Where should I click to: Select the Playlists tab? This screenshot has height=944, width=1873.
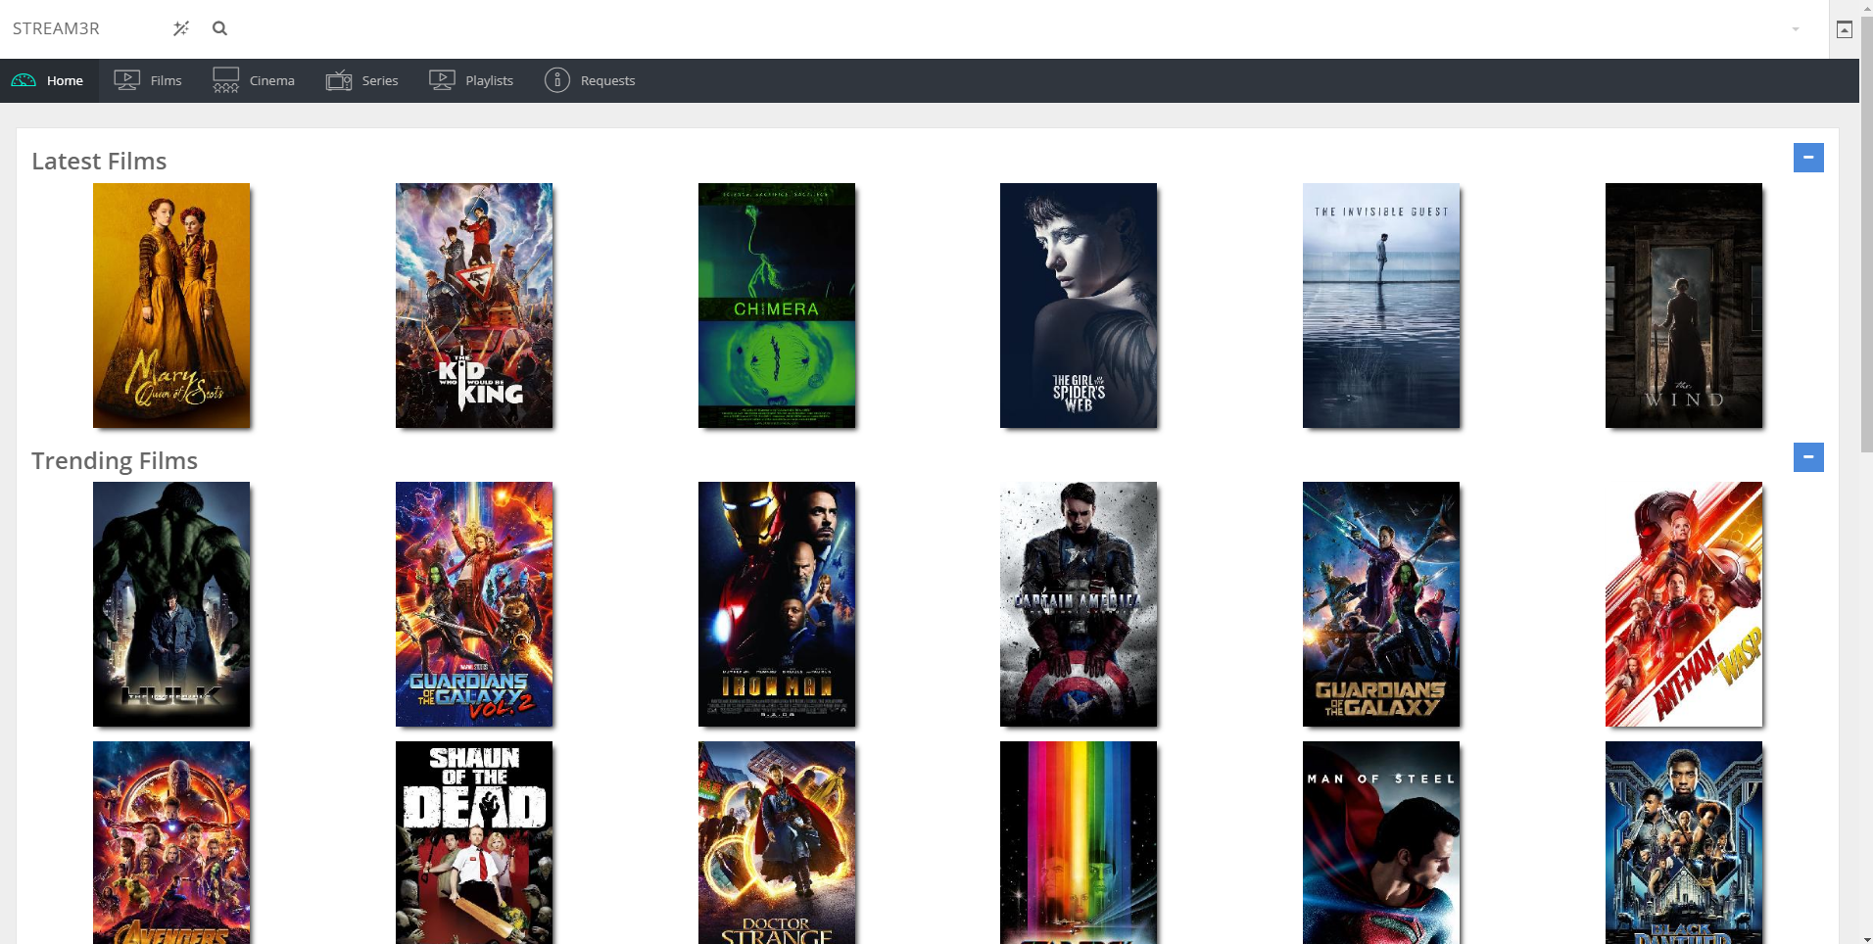[x=471, y=80]
